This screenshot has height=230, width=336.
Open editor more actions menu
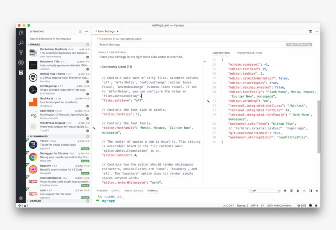(x=317, y=32)
